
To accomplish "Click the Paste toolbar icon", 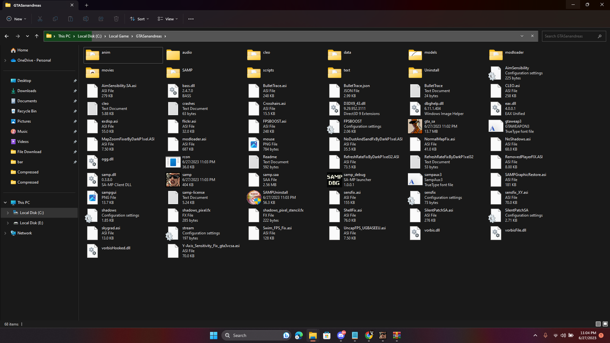I will point(71,19).
